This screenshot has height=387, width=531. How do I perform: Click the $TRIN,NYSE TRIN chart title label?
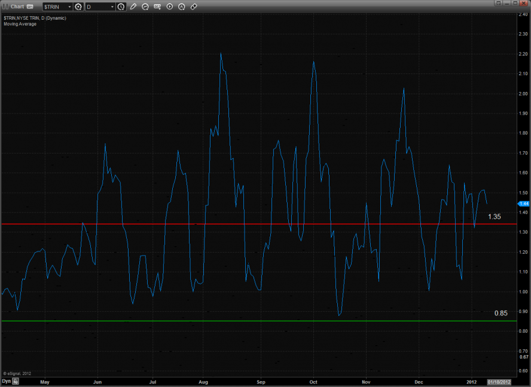(35, 19)
